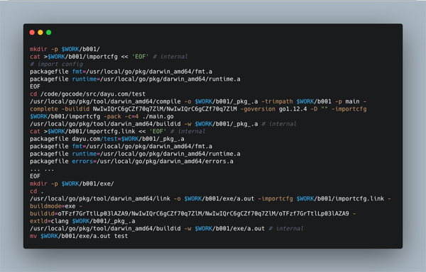Click the green maximize window dot

click(x=48, y=33)
